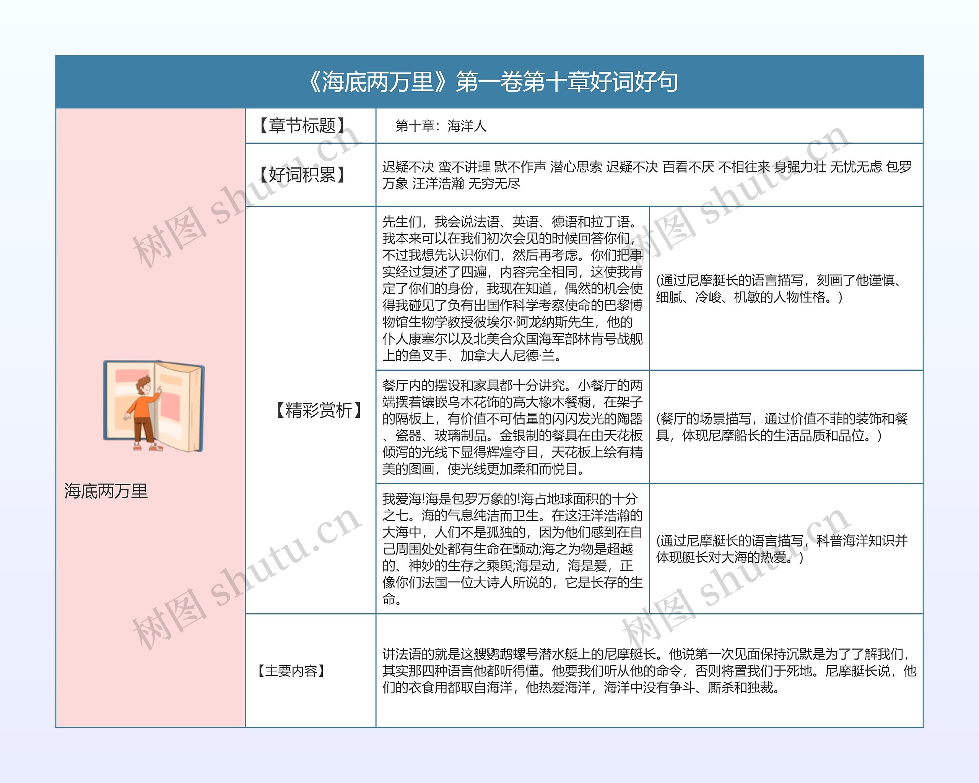
Task: Click the text 第十章：海洋人
Action: click(441, 126)
